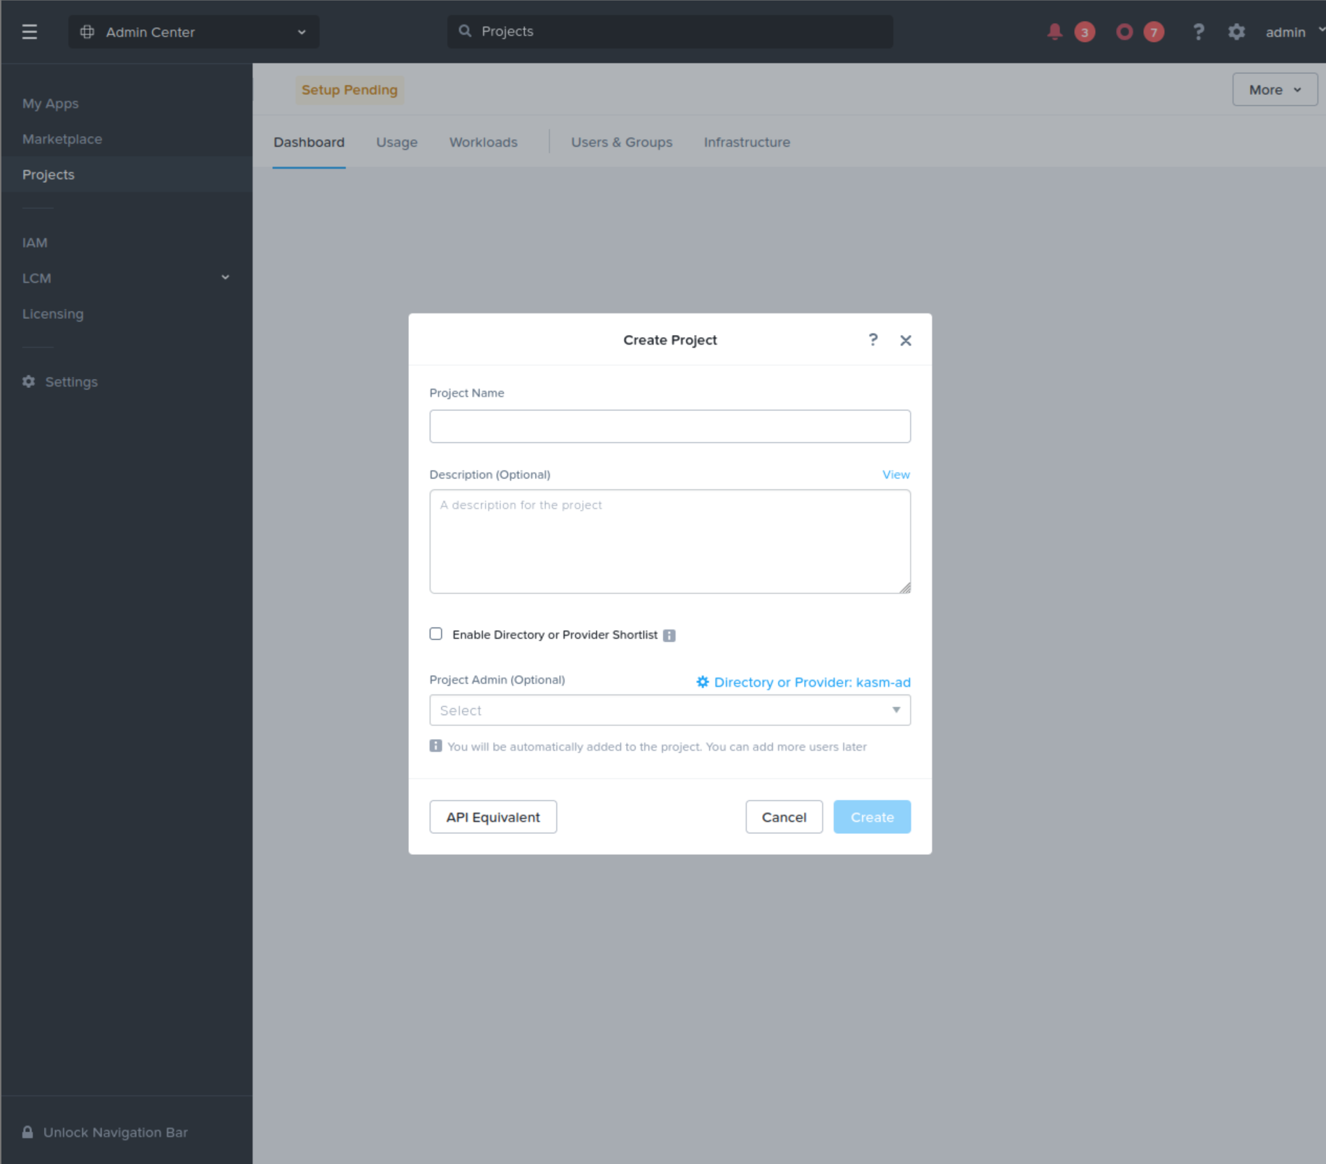The height and width of the screenshot is (1164, 1326).
Task: Enable Directory or Provider Shortlist checkbox
Action: 435,634
